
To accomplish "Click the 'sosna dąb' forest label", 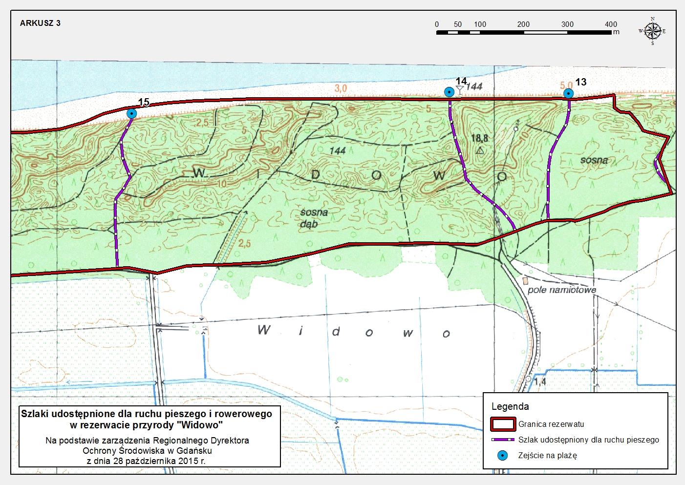I will click(314, 218).
